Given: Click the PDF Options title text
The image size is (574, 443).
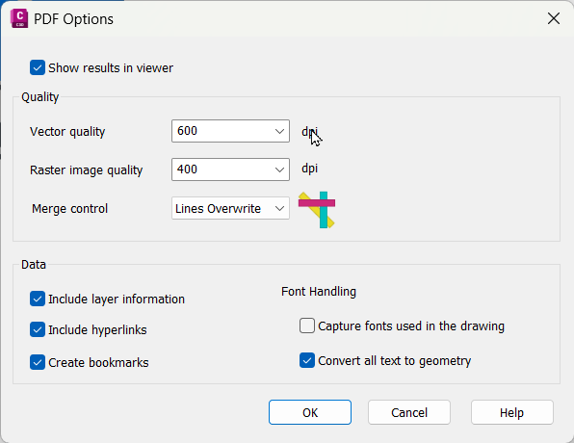Looking at the screenshot, I should pyautogui.click(x=73, y=19).
